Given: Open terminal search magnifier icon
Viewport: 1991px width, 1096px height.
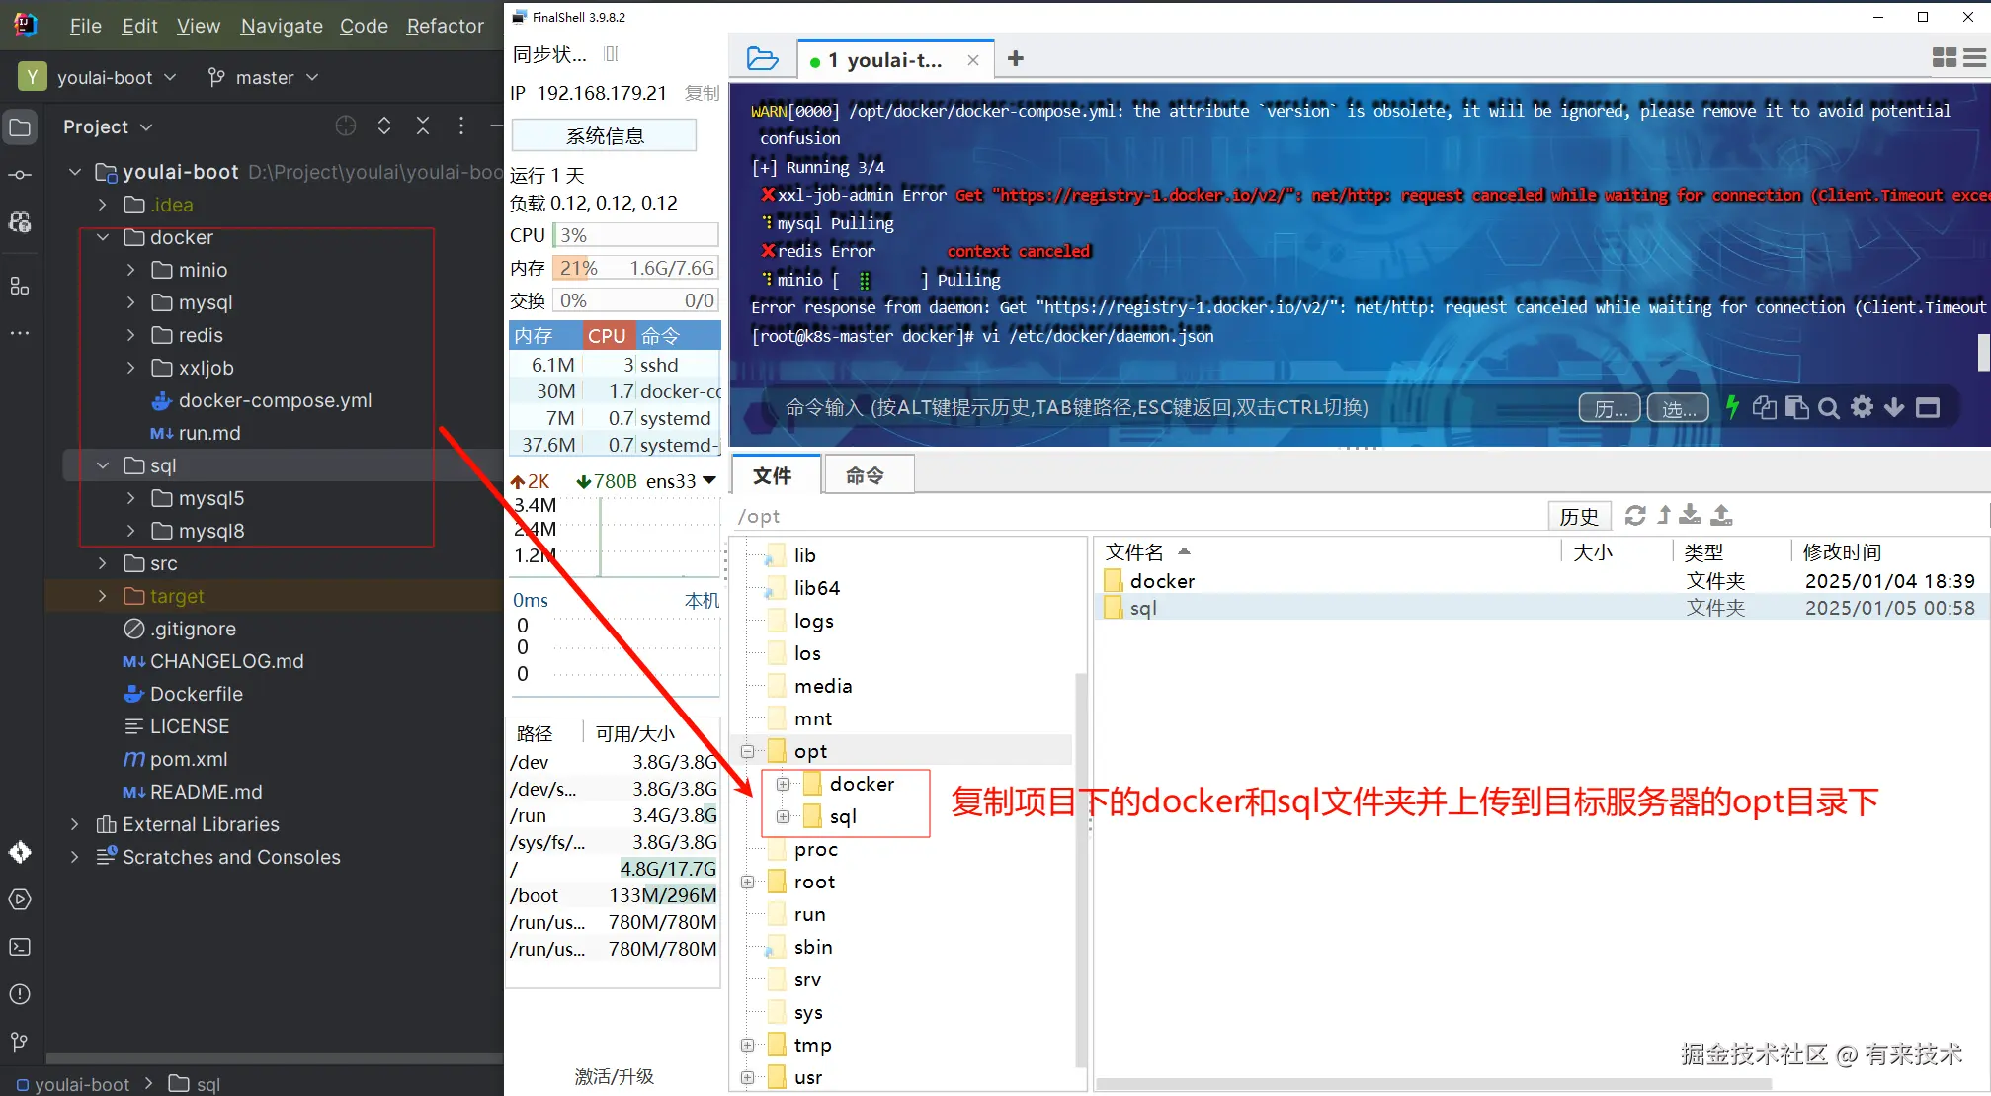Looking at the screenshot, I should pos(1829,408).
